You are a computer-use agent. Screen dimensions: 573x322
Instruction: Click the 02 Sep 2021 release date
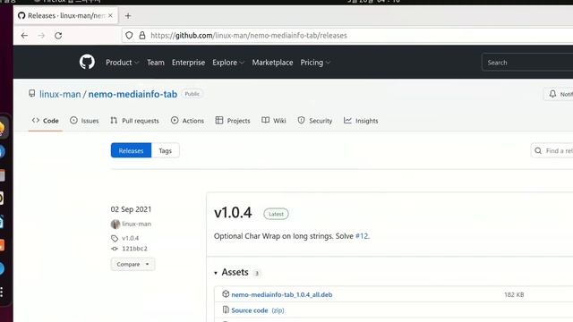(x=131, y=209)
